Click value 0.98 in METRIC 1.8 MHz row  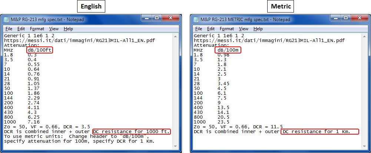point(223,55)
